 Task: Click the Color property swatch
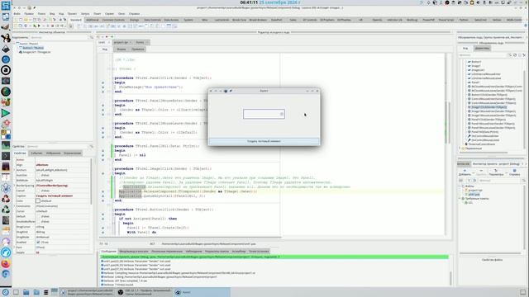38,201
